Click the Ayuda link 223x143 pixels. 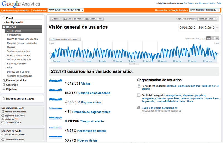(x=212, y=3)
